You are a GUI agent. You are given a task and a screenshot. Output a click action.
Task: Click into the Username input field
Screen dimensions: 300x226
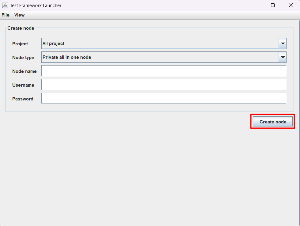164,85
